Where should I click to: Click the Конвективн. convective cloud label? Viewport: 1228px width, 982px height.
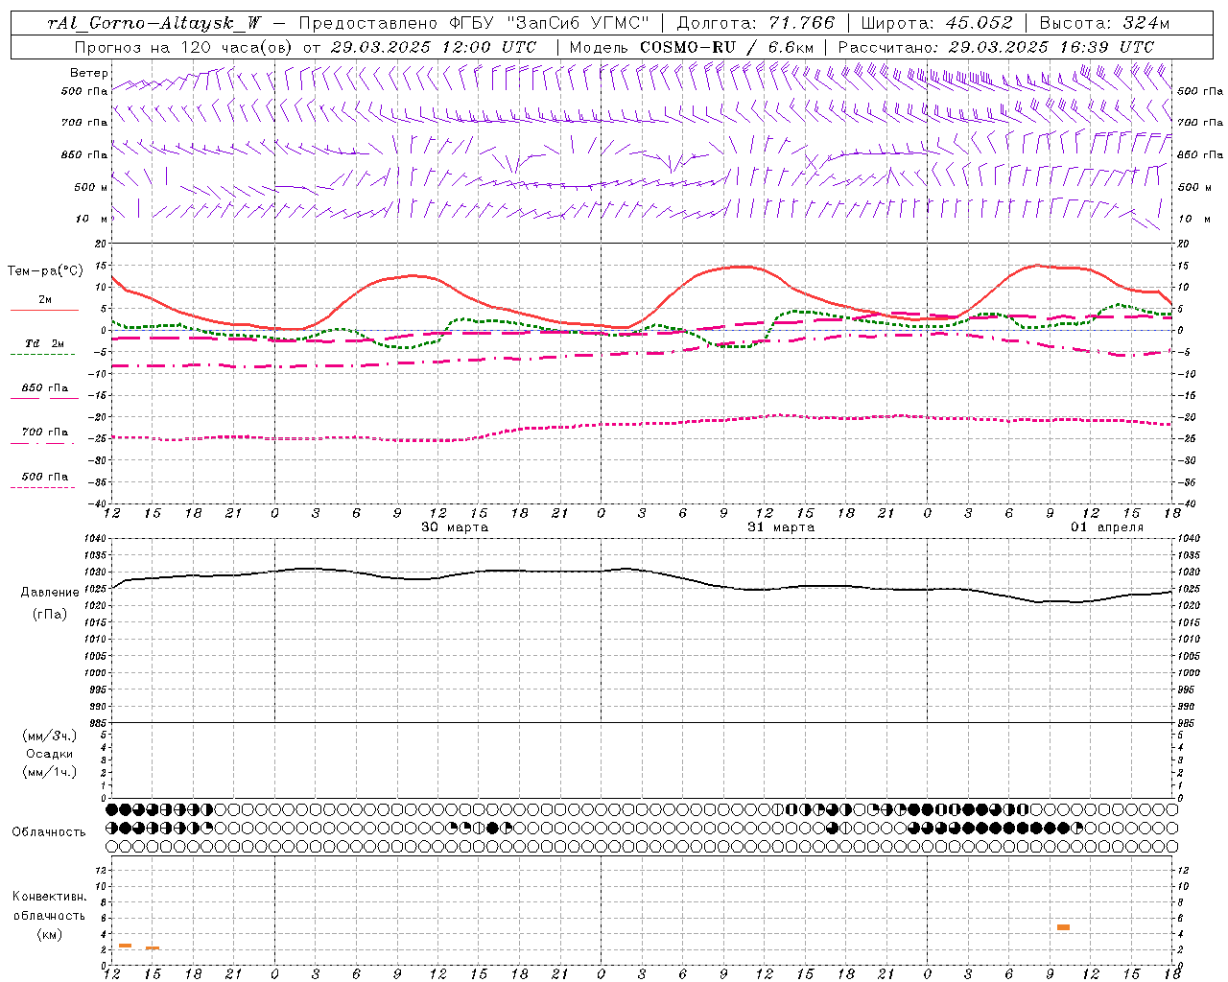coord(49,897)
